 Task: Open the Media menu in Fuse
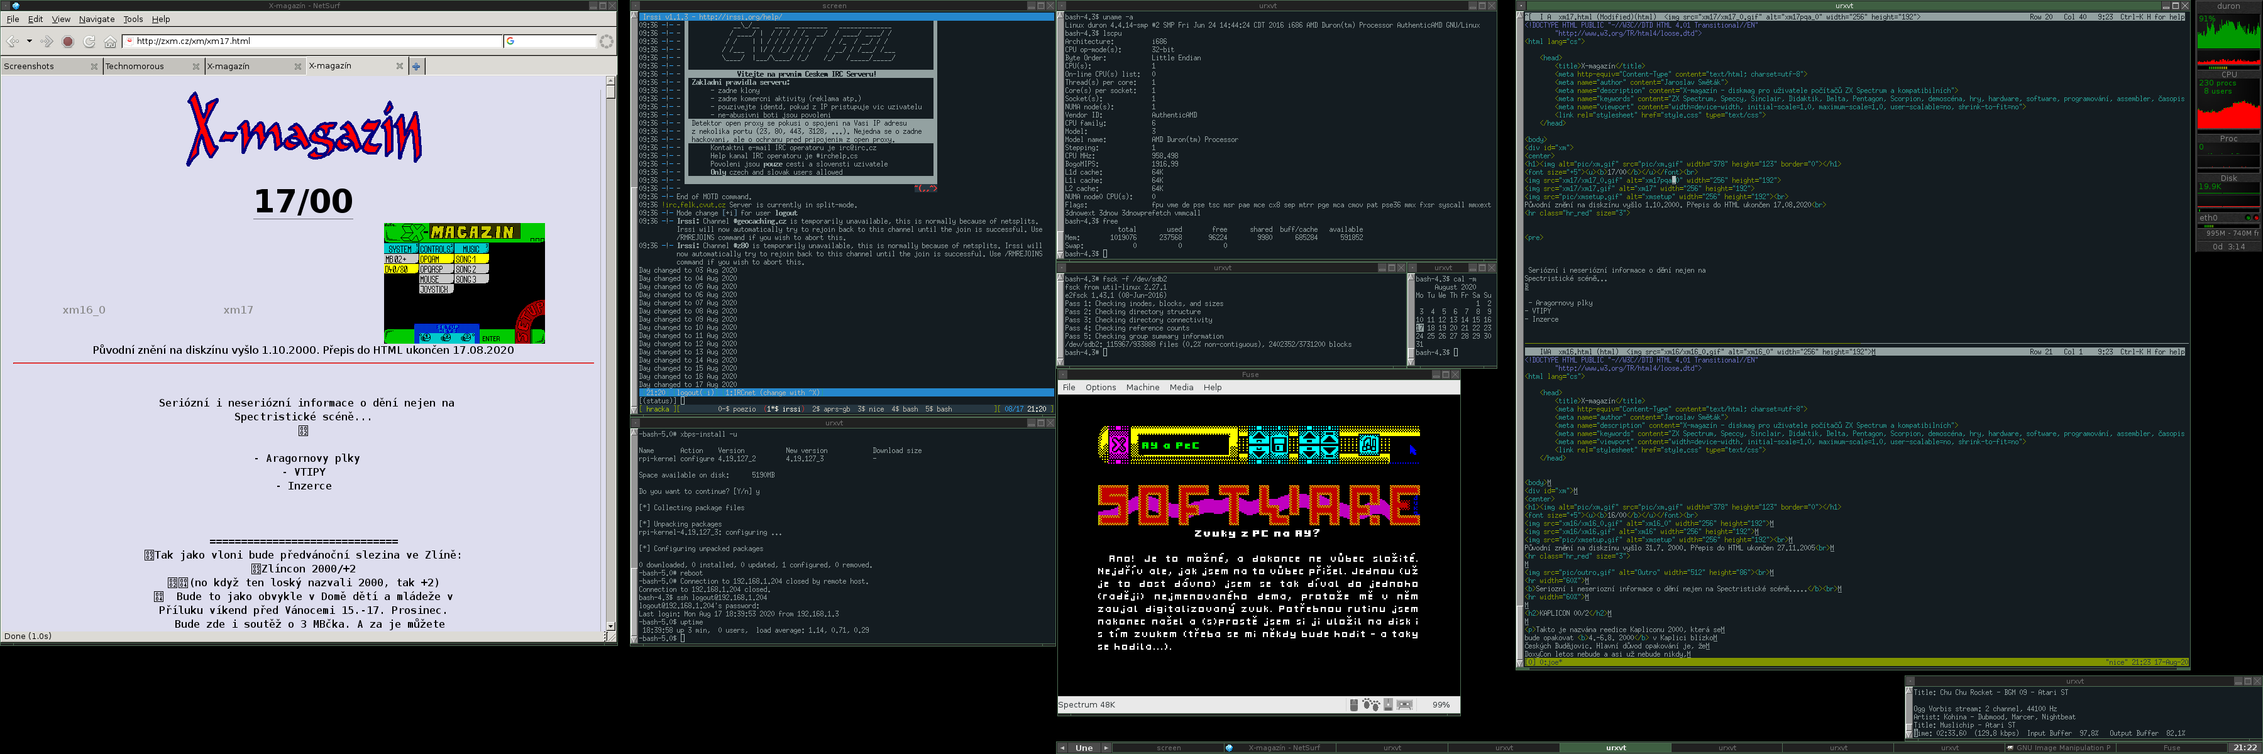[x=1181, y=387]
